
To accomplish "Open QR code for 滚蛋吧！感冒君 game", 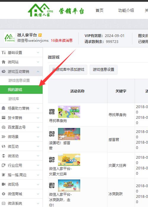I will [x=52, y=134].
